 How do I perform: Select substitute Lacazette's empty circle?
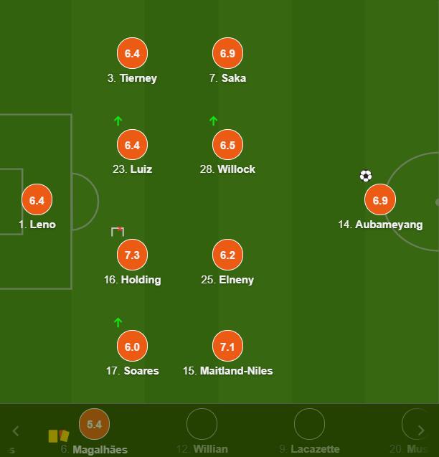[x=309, y=424]
